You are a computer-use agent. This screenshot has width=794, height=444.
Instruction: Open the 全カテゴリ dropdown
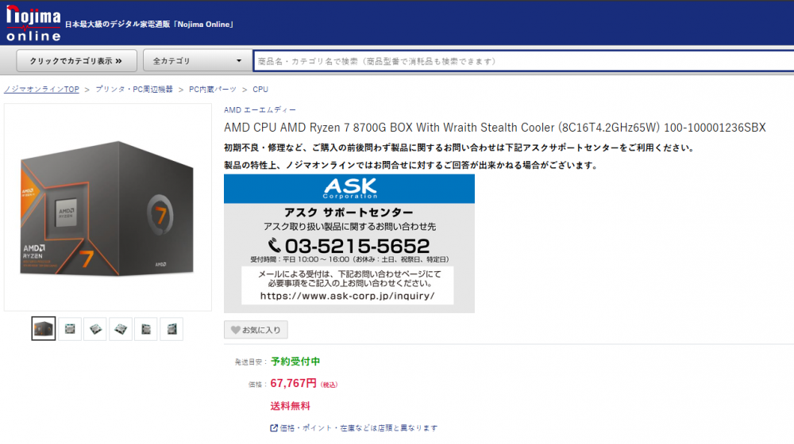198,61
